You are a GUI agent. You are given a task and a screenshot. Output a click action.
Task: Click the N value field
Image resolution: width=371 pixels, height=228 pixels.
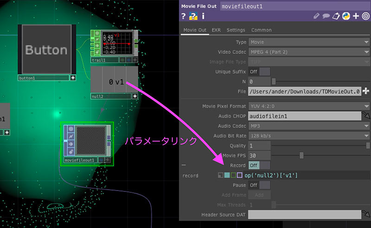259,82
